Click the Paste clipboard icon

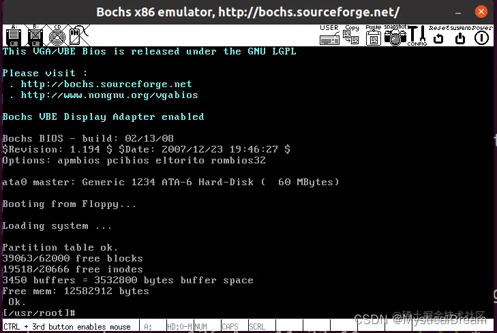(373, 35)
